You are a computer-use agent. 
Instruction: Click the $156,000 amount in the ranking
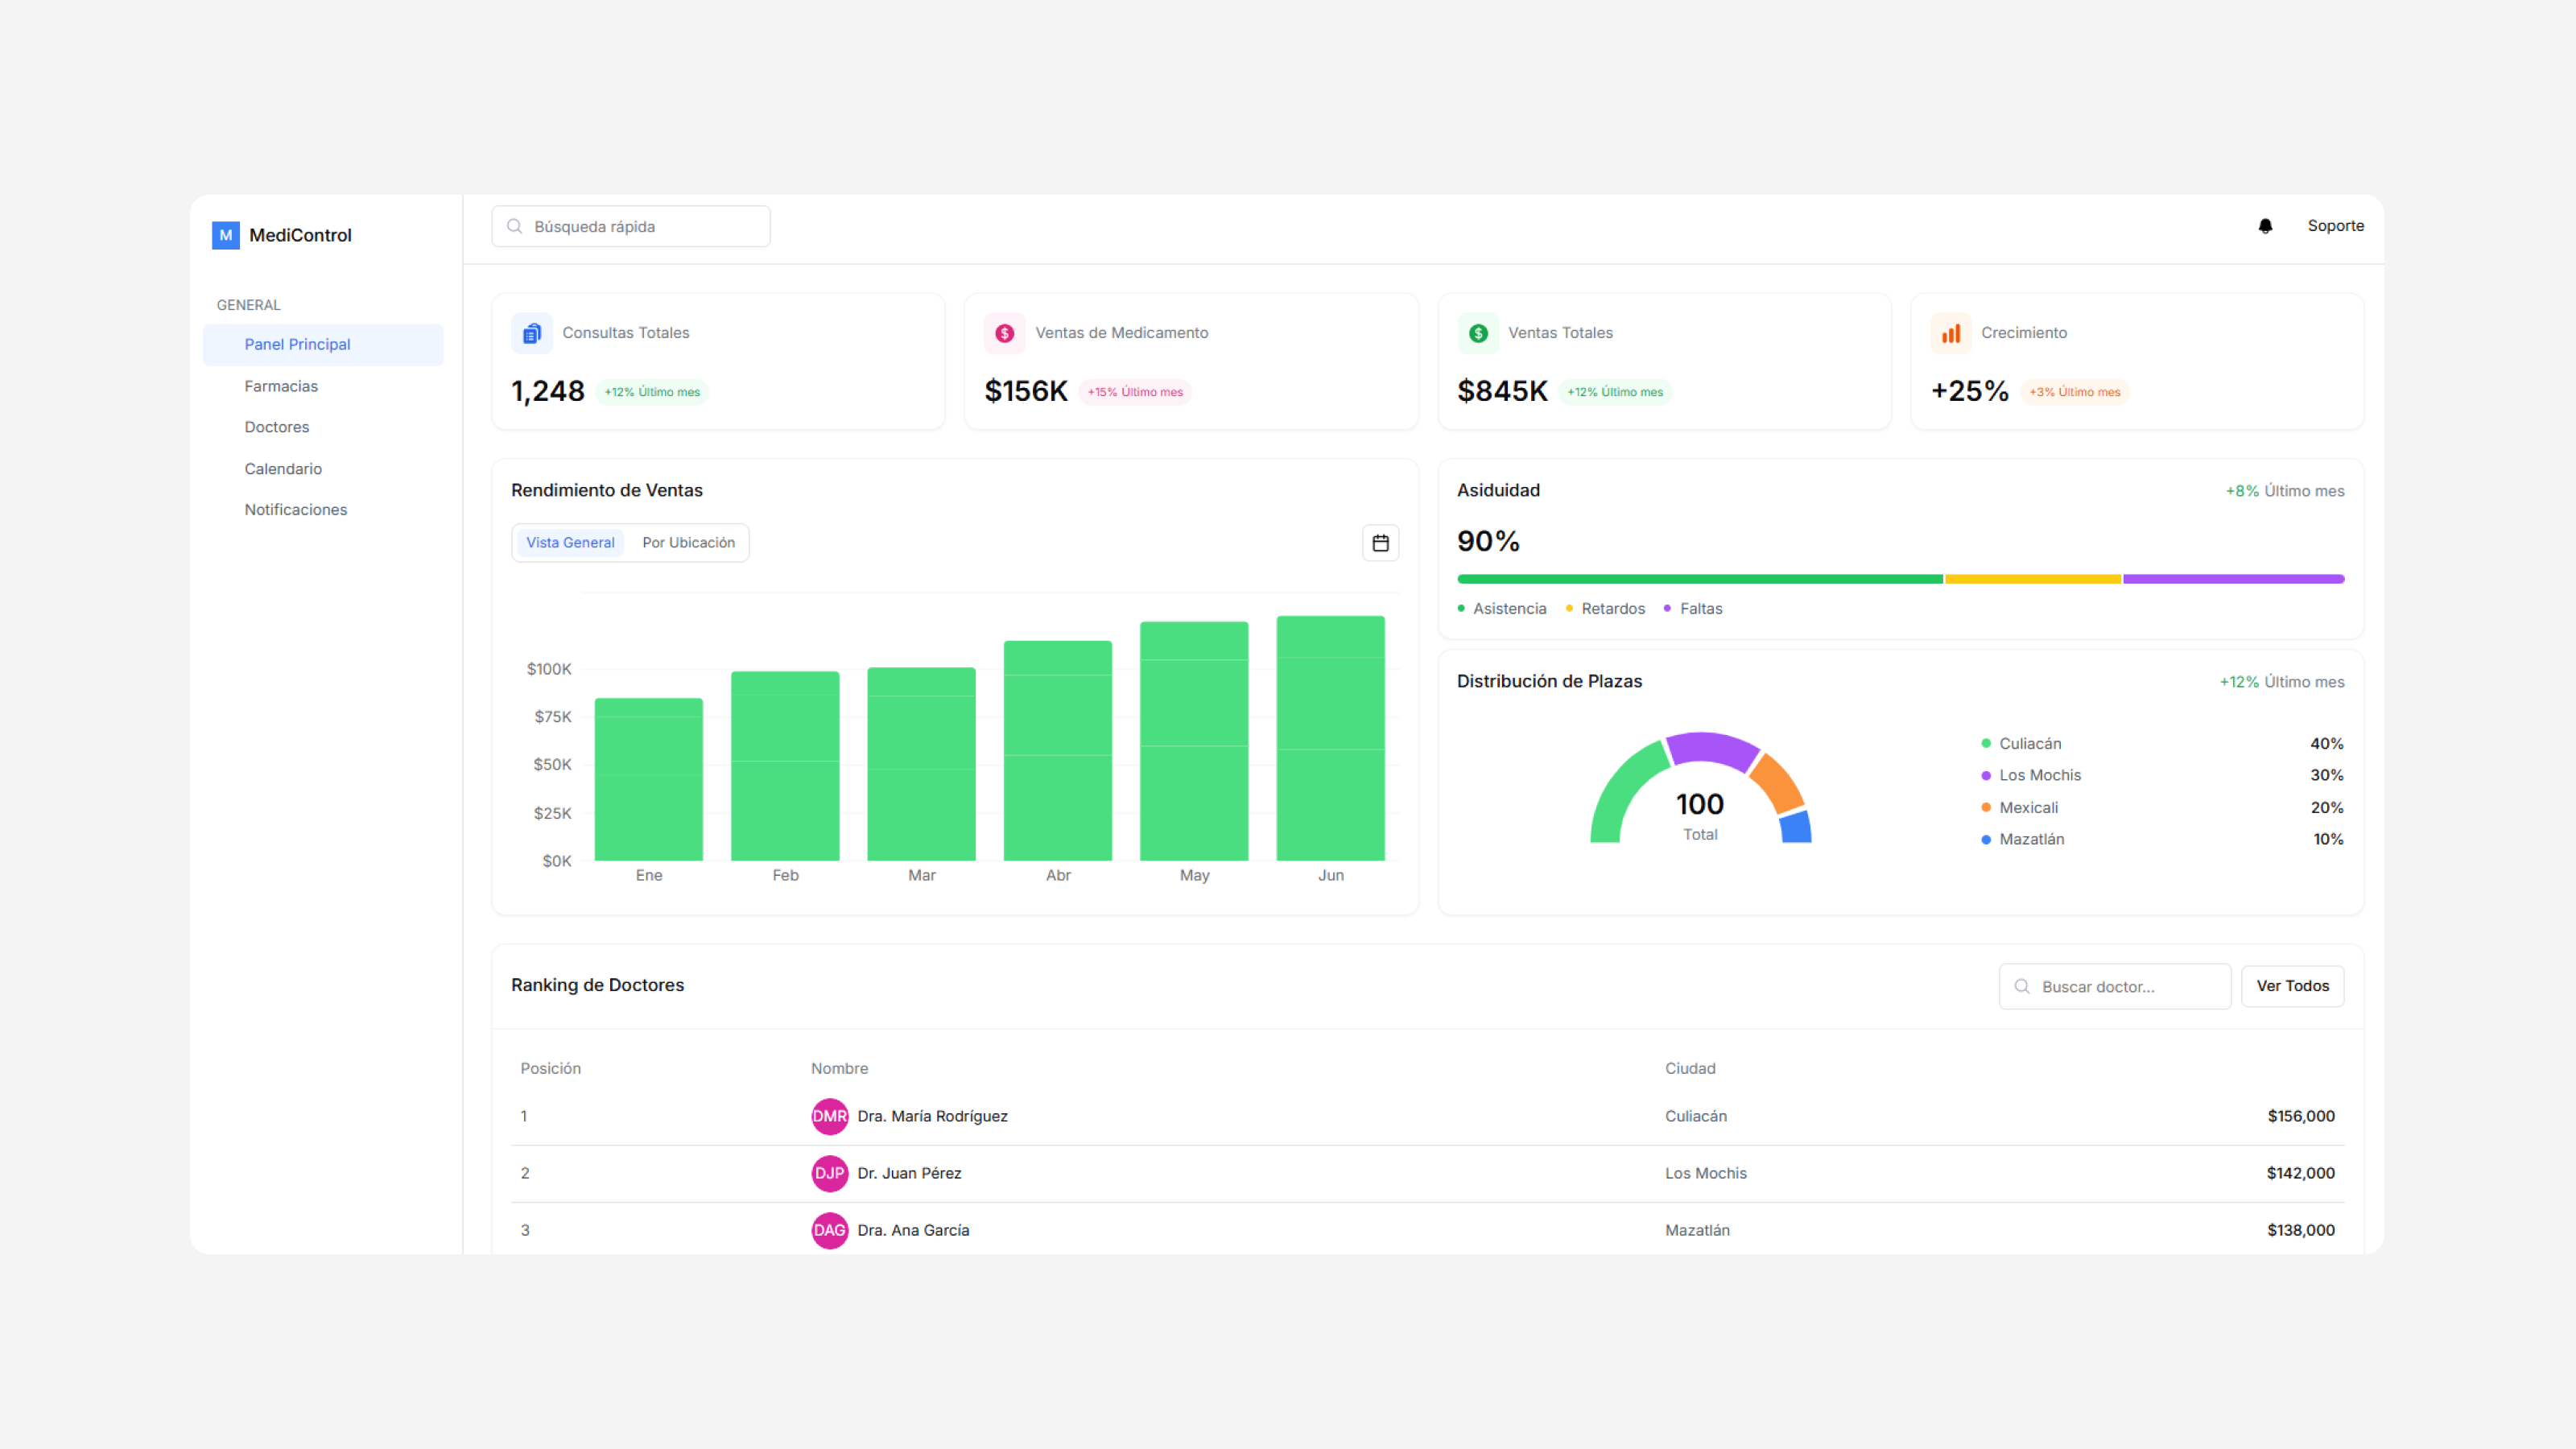point(2301,1117)
